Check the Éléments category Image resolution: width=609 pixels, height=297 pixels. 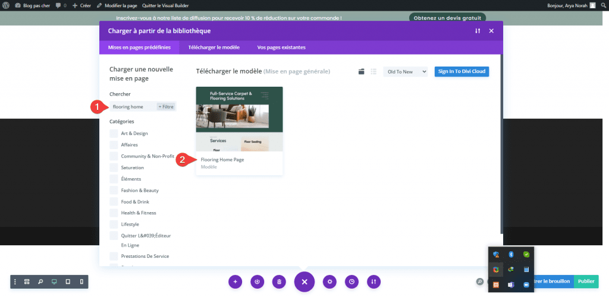click(114, 179)
